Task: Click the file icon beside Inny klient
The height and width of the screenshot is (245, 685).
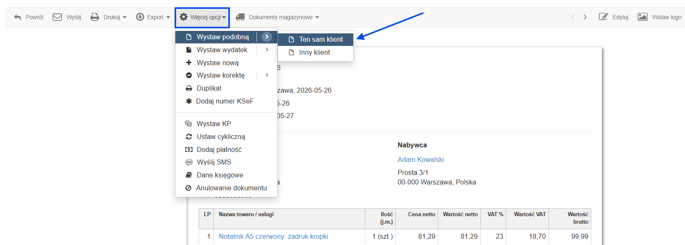Action: coord(291,52)
